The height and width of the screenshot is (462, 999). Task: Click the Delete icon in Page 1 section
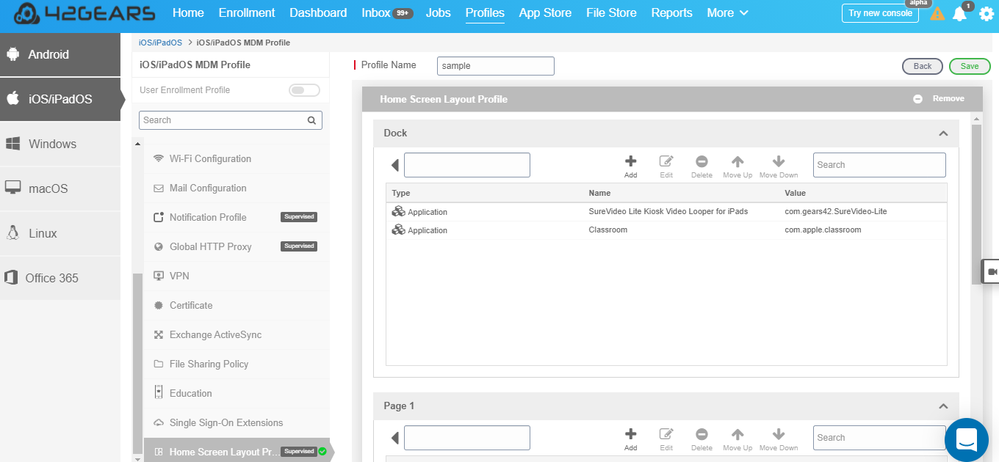tap(702, 434)
